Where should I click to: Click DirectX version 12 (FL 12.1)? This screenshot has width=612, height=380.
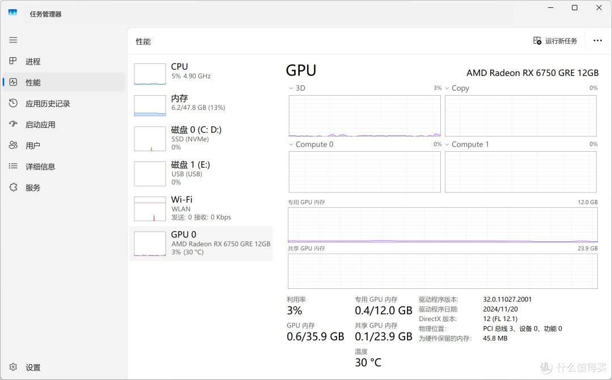[x=500, y=319]
